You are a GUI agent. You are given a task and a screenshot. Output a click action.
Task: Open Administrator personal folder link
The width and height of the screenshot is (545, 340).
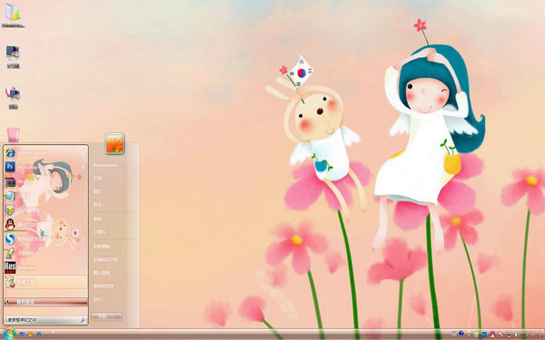[105, 165]
